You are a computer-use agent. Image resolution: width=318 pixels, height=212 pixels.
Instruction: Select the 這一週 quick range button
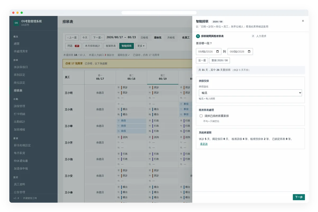pyautogui.click(x=202, y=60)
